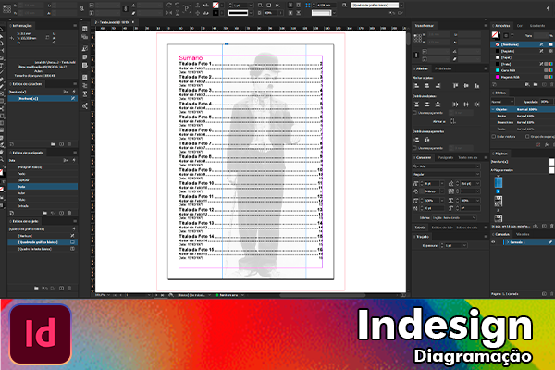Click delete icon in Estilos de parágrafo panel
This screenshot has width=555, height=370.
69,213
